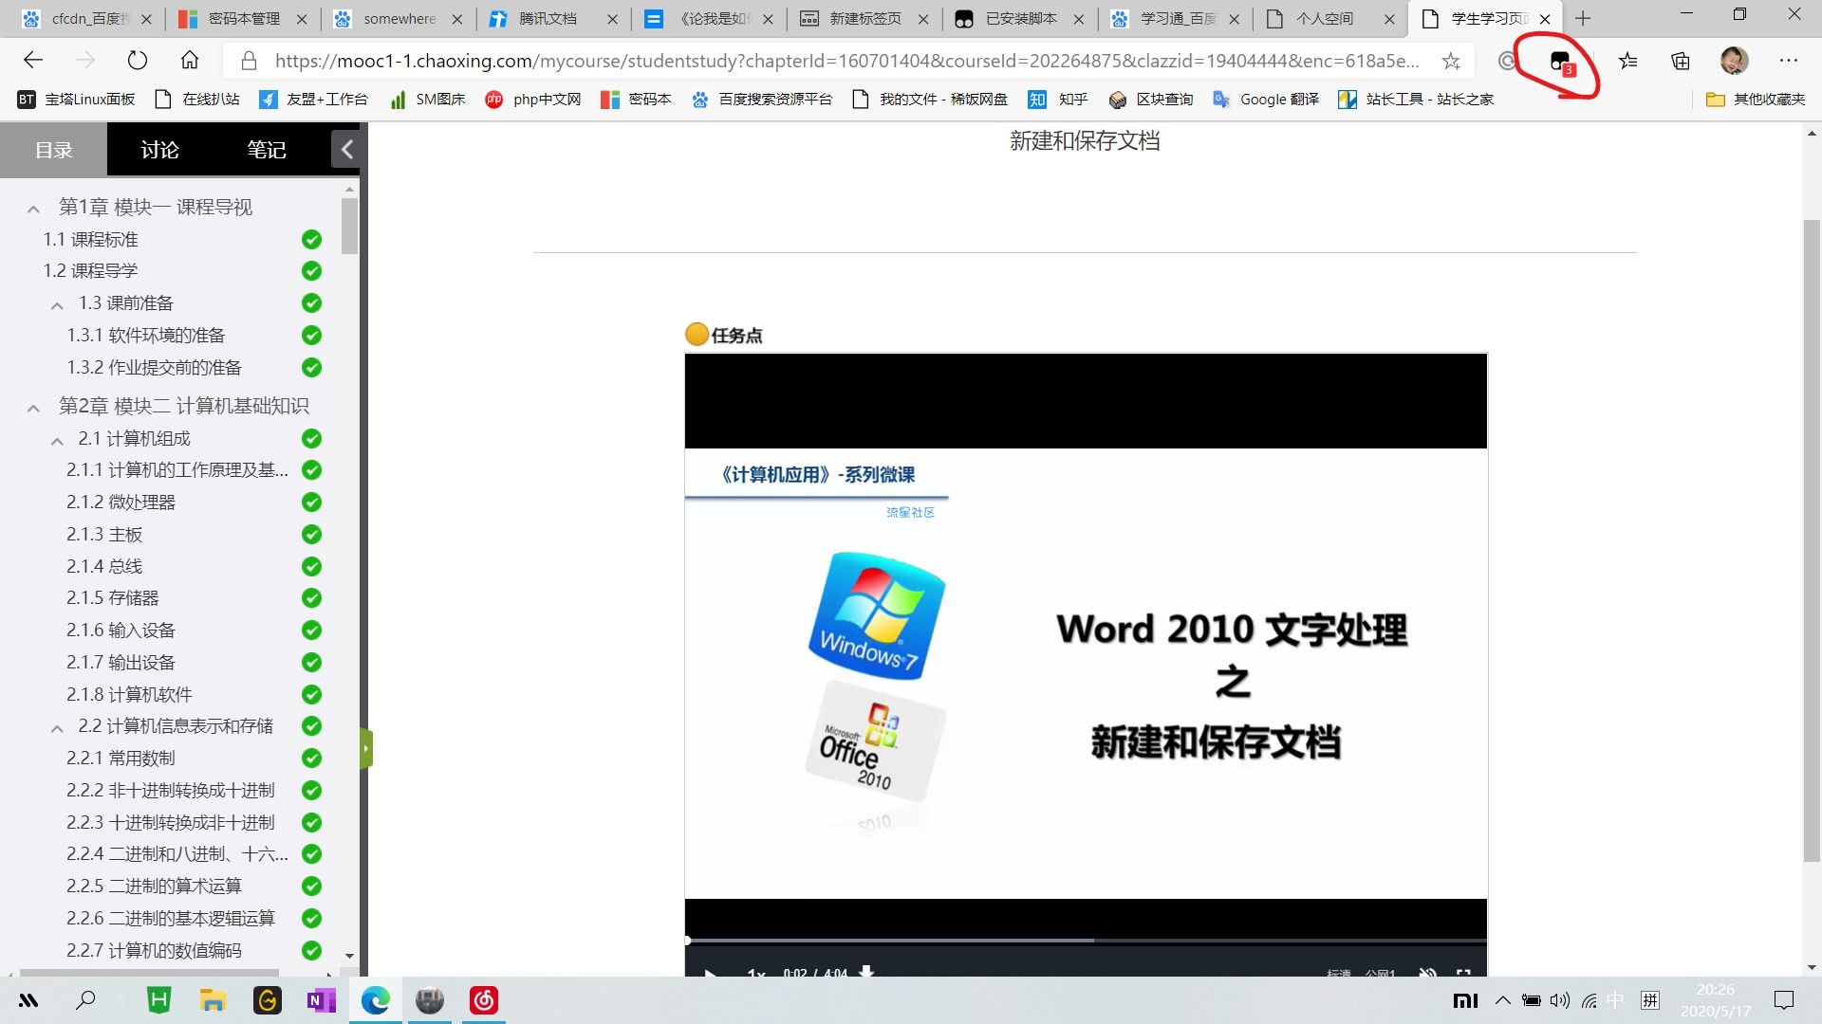The height and width of the screenshot is (1024, 1822).
Task: Collapse 第1章 模块一 课程导视 chapter
Action: (33, 209)
